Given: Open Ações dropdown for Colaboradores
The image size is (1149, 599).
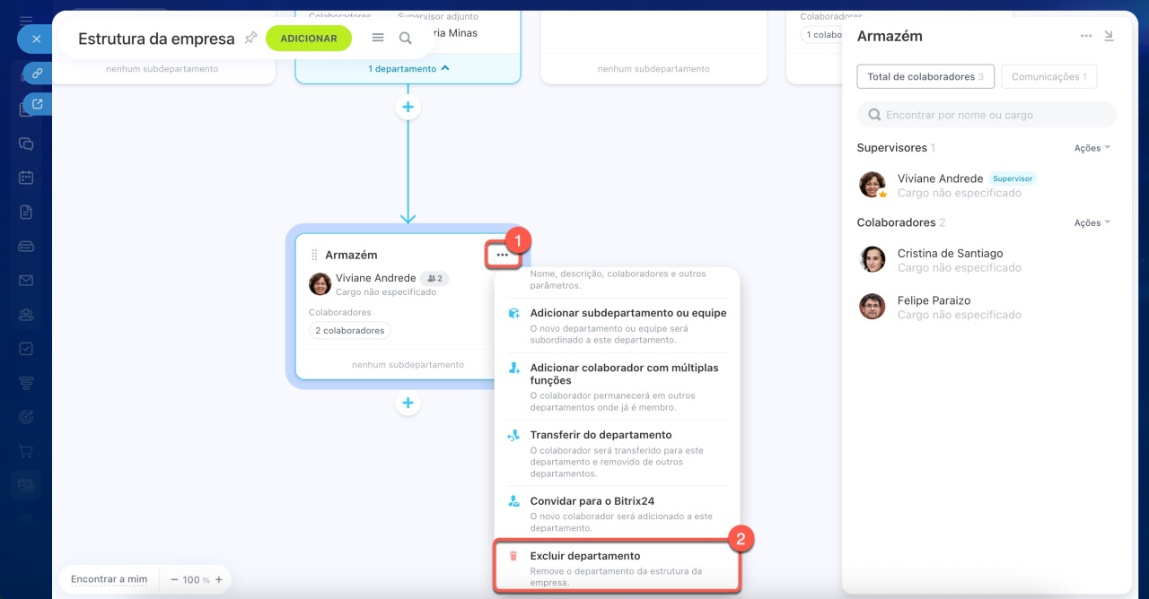Looking at the screenshot, I should point(1092,222).
